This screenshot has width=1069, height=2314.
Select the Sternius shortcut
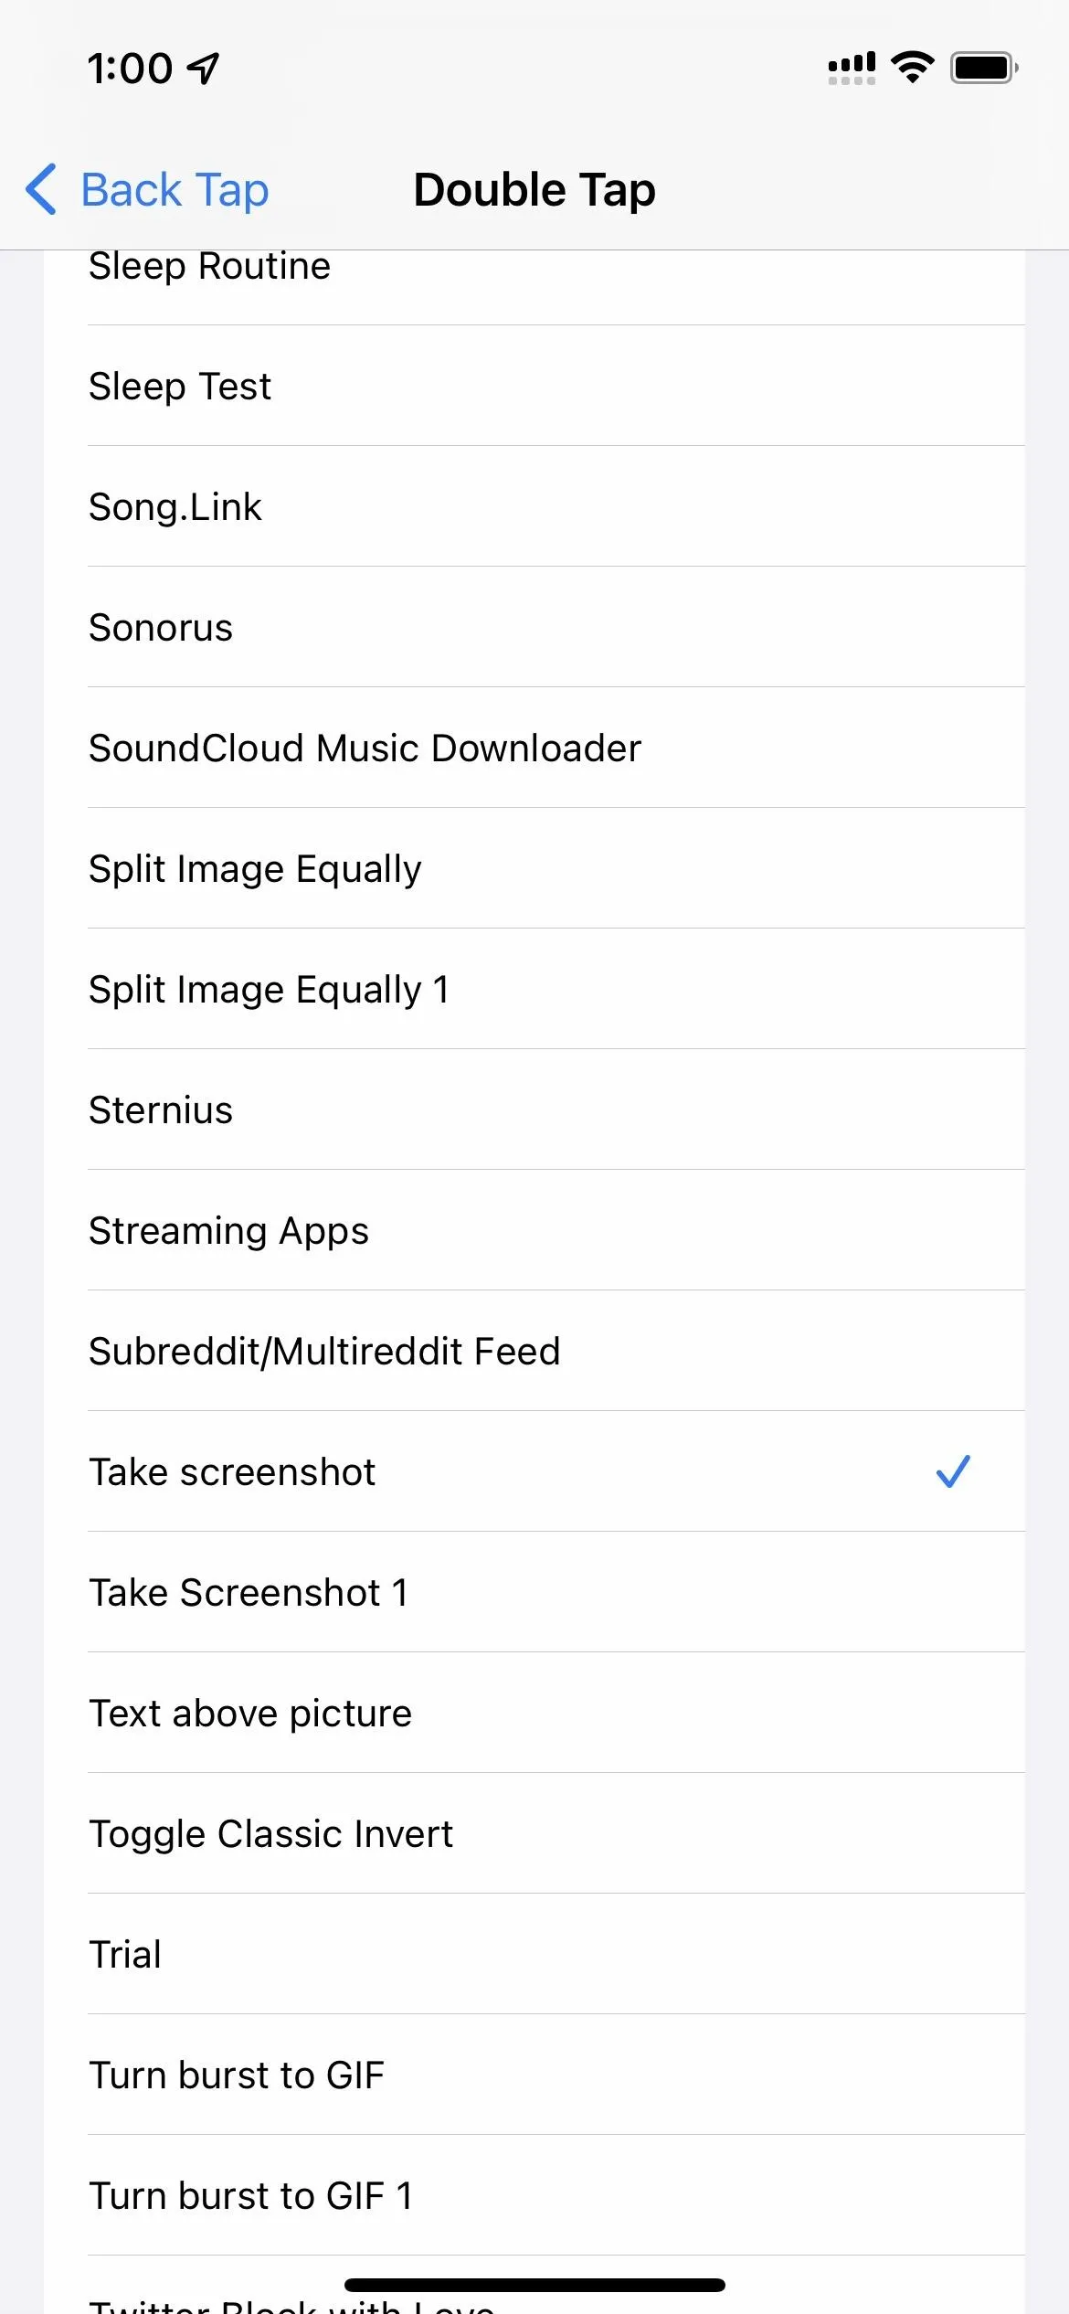click(x=534, y=1109)
